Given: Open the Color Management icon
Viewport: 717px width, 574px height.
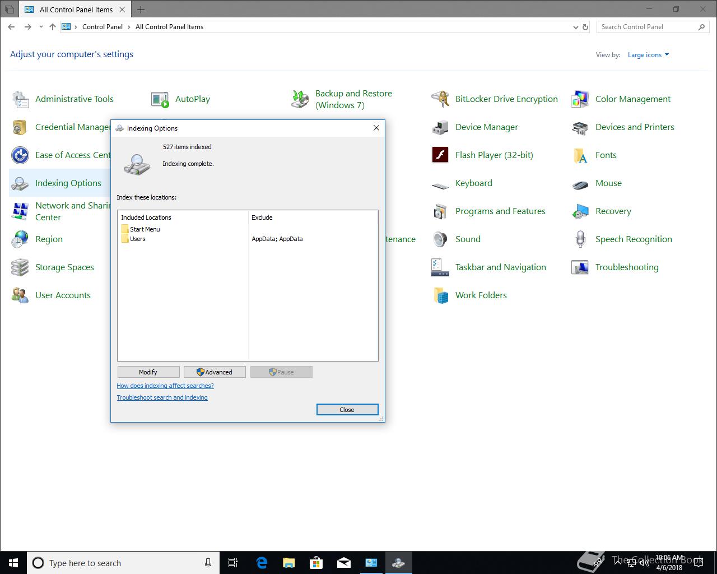Looking at the screenshot, I should coord(580,99).
